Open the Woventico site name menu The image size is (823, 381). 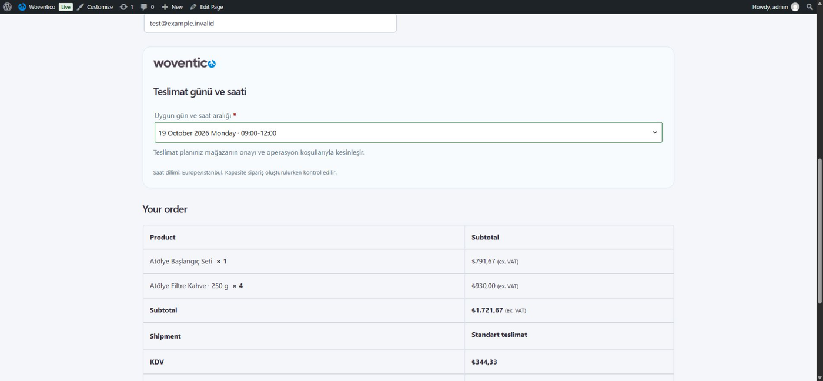coord(38,7)
